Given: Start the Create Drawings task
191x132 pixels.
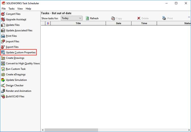Looking at the screenshot, I should [15, 58].
